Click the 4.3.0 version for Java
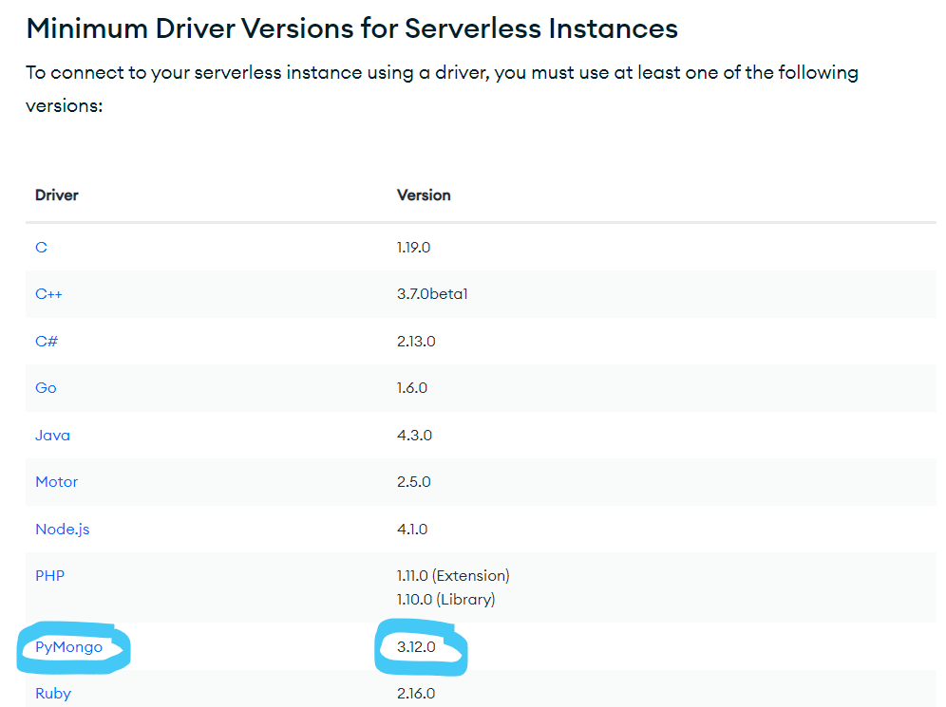Viewport: 946px width, 707px height. tap(414, 436)
